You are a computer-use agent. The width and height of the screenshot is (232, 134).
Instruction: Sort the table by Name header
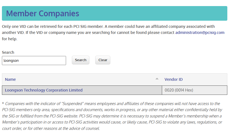(x=10, y=79)
